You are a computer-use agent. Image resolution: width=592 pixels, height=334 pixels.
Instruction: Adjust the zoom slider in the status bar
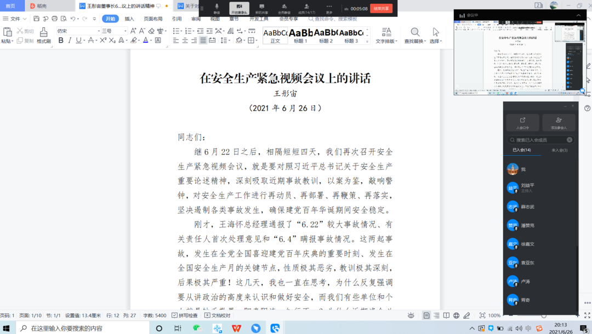(543, 315)
